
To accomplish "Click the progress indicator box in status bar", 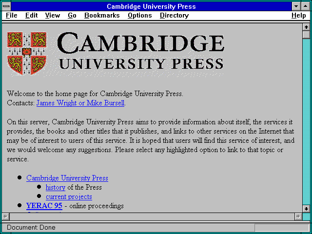I will click(282, 228).
